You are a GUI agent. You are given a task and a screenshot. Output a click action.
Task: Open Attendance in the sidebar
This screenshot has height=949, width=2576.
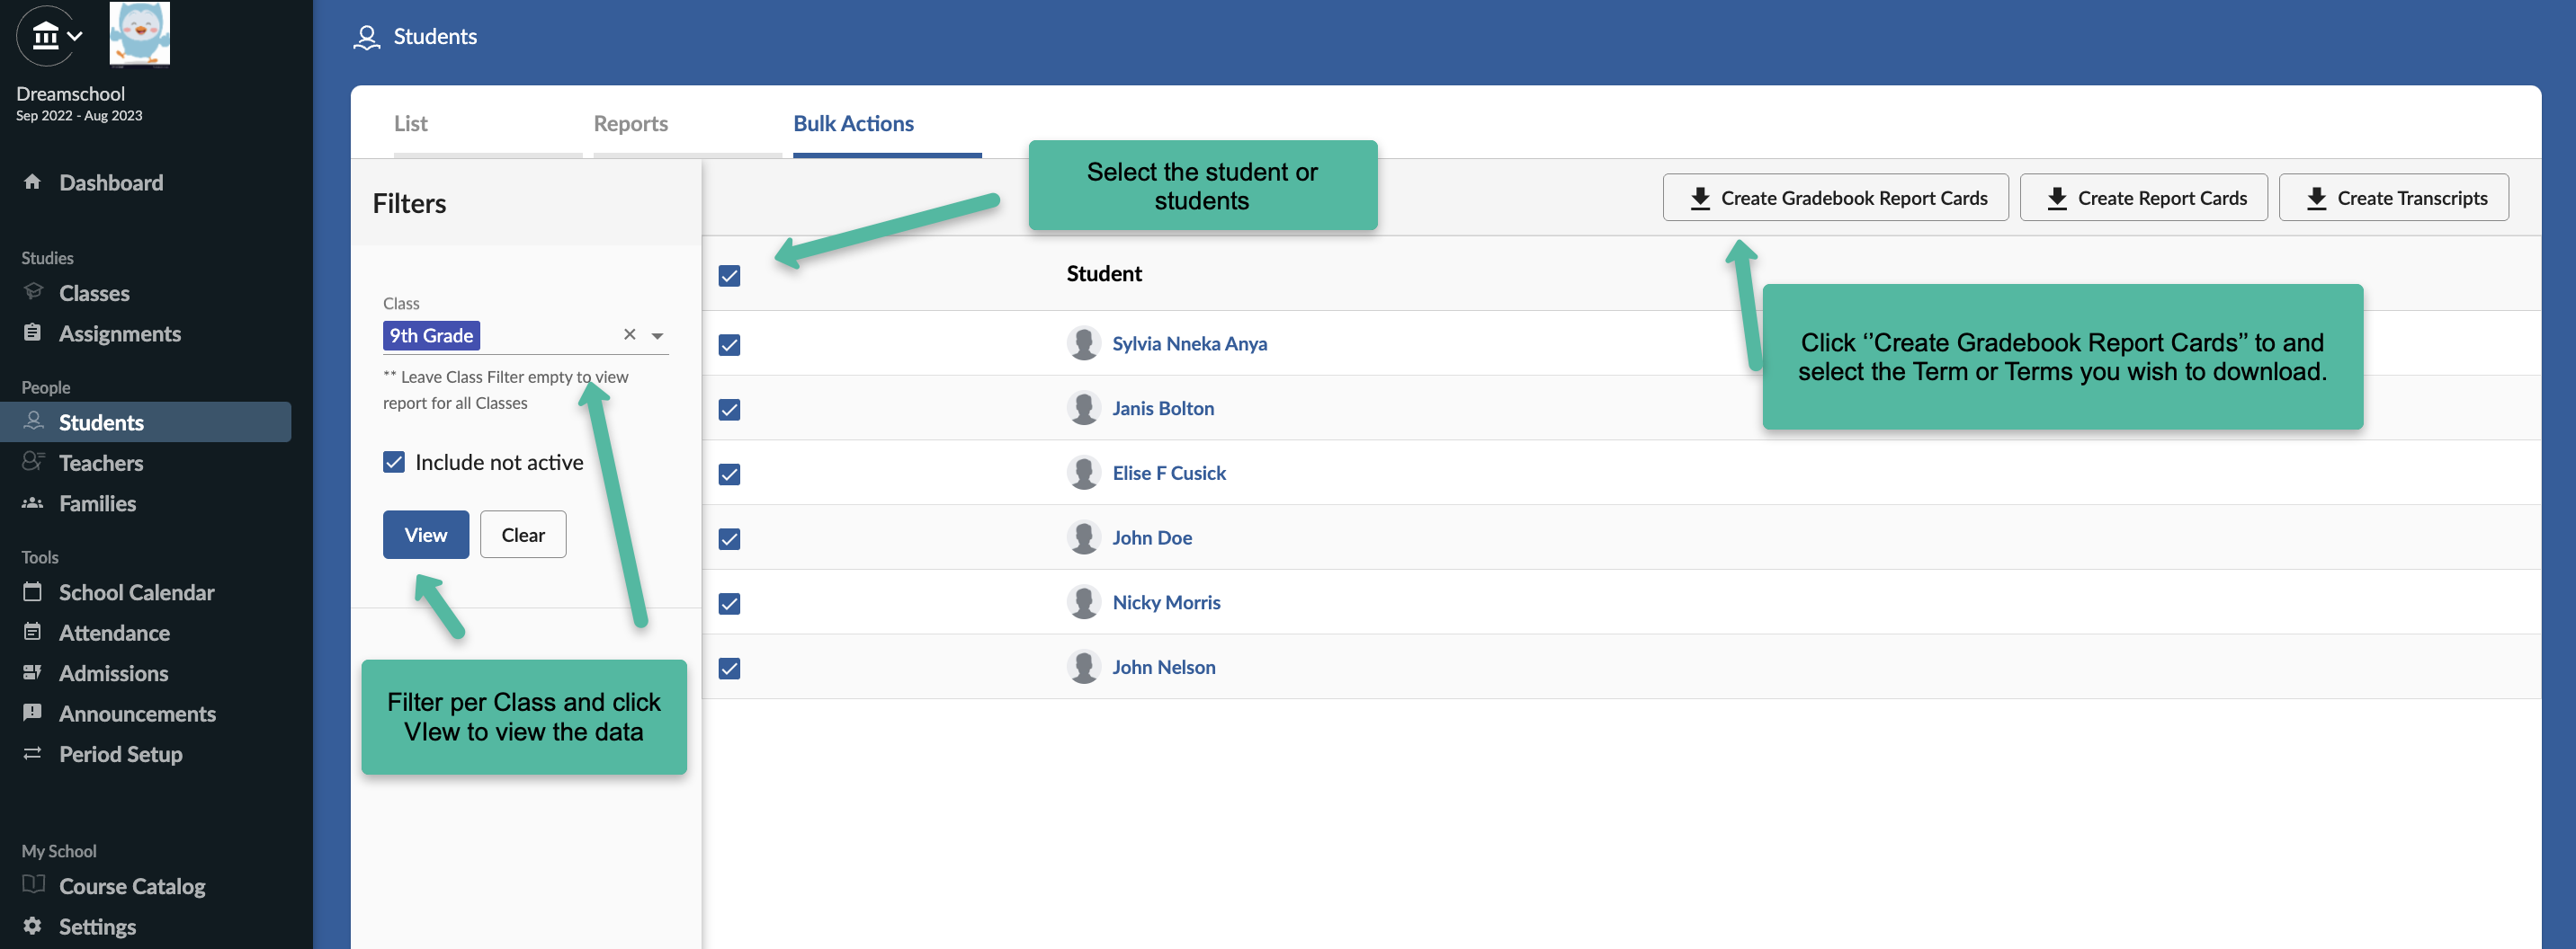[114, 633]
